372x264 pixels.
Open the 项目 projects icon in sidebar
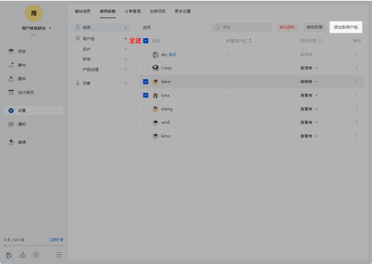[x=11, y=52]
